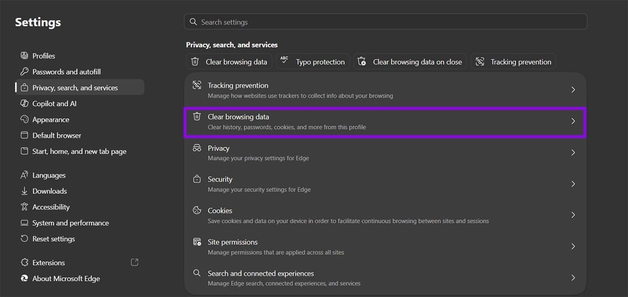This screenshot has height=297, width=628.
Task: Go to Appearance settings in sidebar
Action: pyautogui.click(x=79, y=119)
